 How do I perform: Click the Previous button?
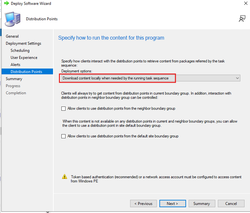click(x=143, y=204)
